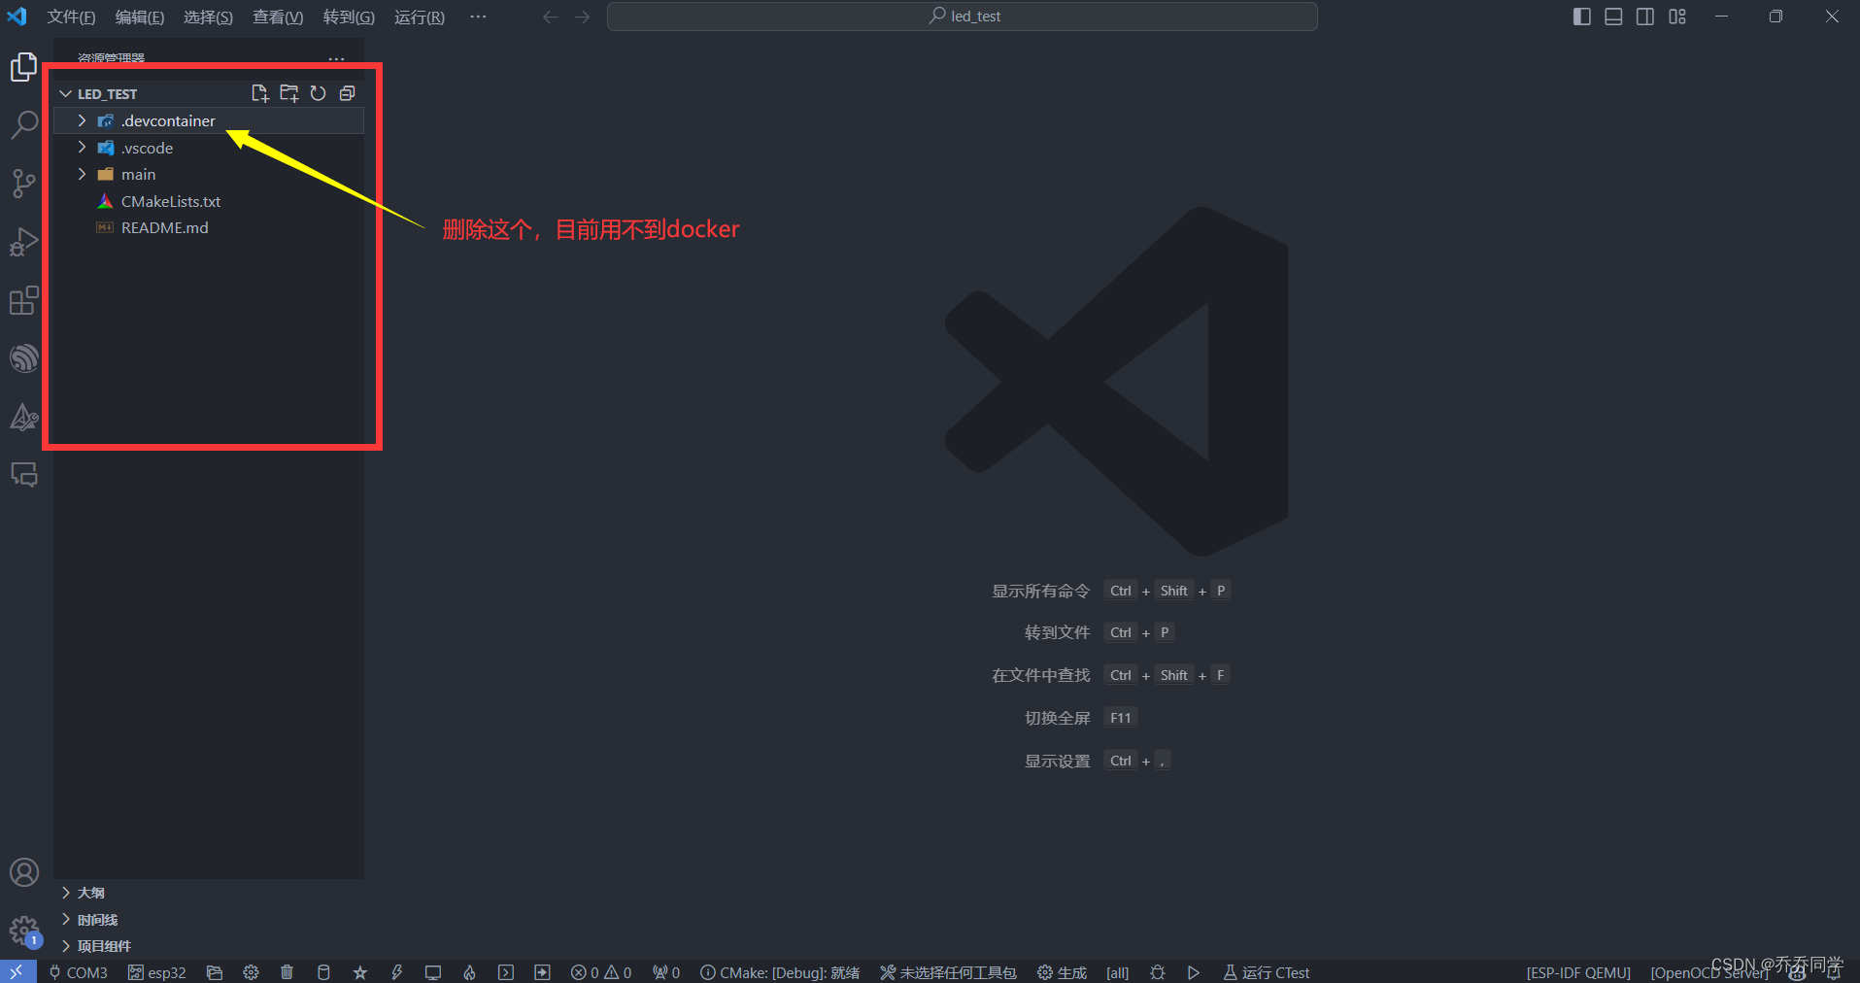Open the Explorer view in the activity bar

click(23, 67)
